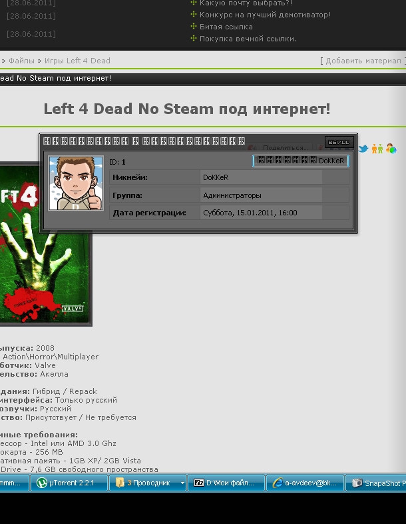Image resolution: width=406 pixels, height=524 pixels.
Task: Switch to the µTorrent 2.2.1 taskbar window
Action: point(69,483)
